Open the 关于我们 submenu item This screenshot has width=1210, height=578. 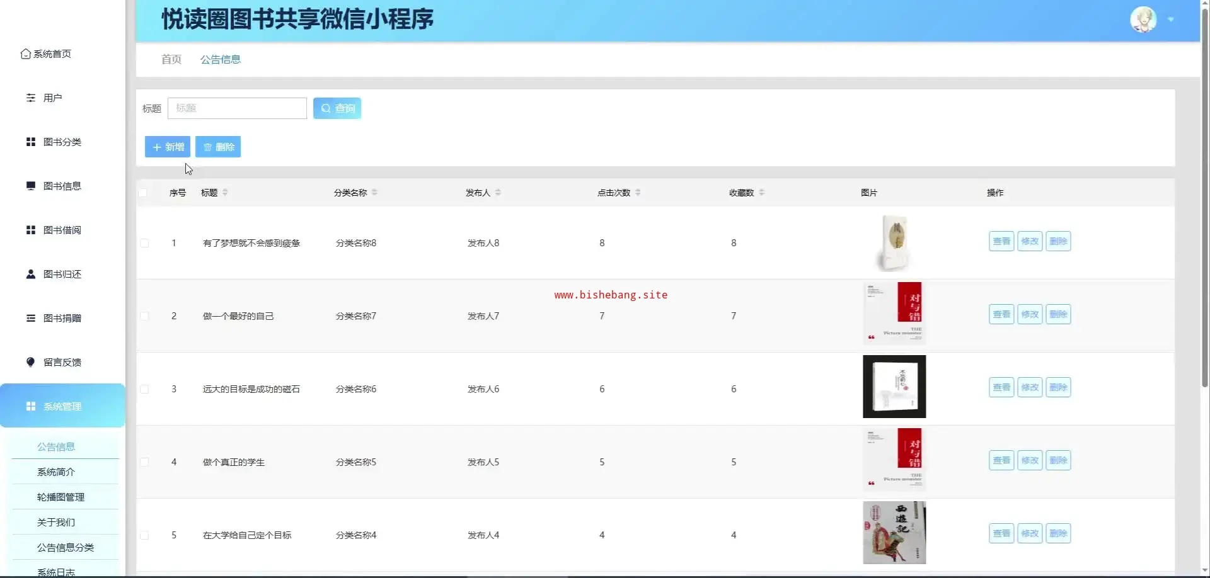click(x=65, y=522)
